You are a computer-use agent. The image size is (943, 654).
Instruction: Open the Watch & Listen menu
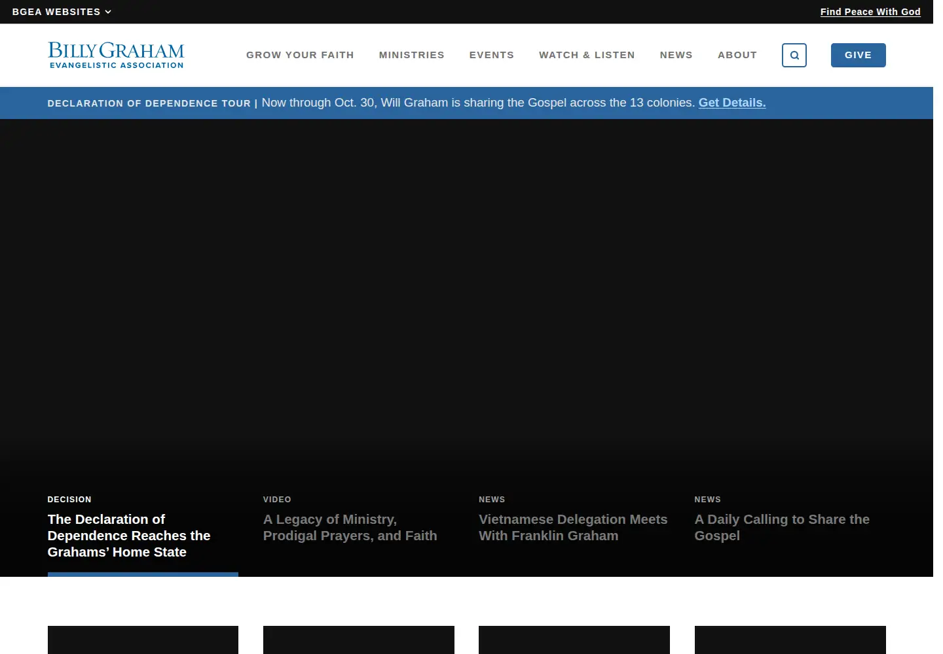coord(587,55)
